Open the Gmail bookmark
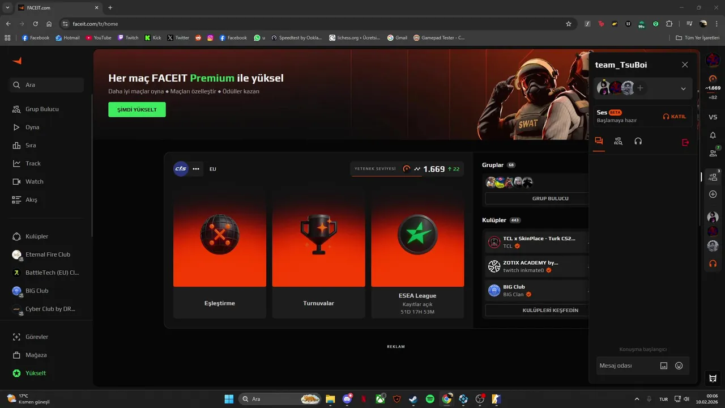This screenshot has width=725, height=408. (398, 38)
